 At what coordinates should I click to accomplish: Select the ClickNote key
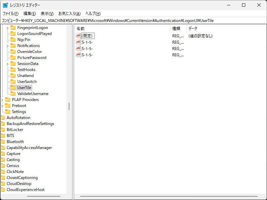pos(15,172)
